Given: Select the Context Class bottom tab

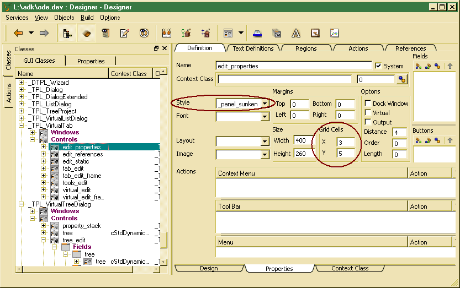Looking at the screenshot, I should coord(350,268).
